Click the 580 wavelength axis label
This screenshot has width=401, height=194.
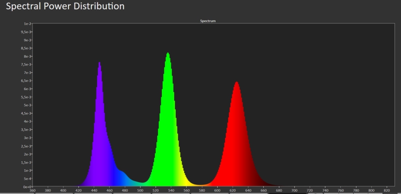pos(202,190)
